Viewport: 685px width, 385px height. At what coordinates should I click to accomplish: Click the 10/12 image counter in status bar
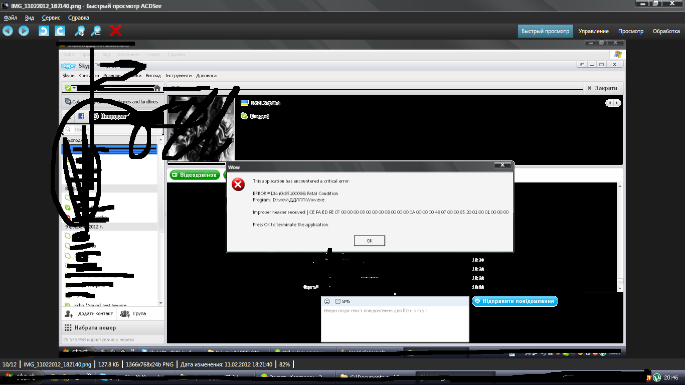10,364
